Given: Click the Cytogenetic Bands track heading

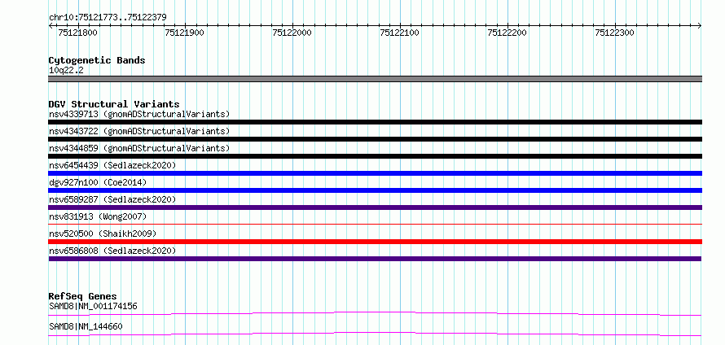Looking at the screenshot, I should pyautogui.click(x=97, y=60).
